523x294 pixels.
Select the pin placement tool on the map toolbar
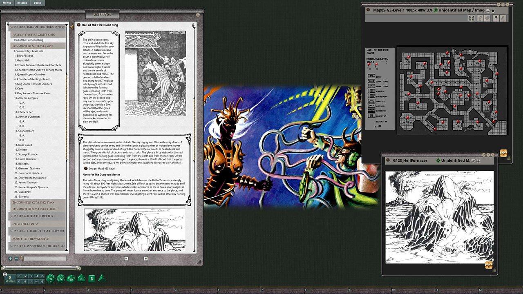point(496,18)
